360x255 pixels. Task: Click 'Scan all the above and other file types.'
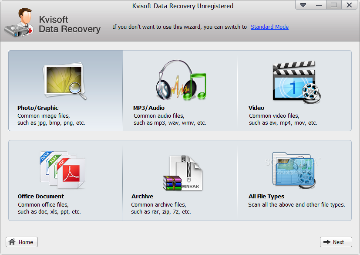[x=296, y=204]
